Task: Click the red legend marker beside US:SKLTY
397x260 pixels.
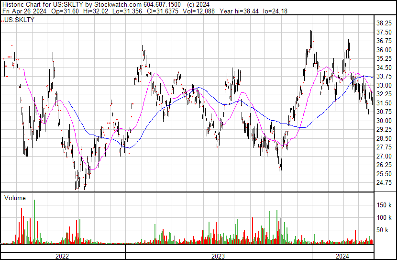Action: click(2, 21)
